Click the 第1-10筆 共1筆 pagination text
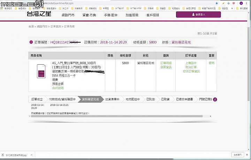 [x=207, y=34]
